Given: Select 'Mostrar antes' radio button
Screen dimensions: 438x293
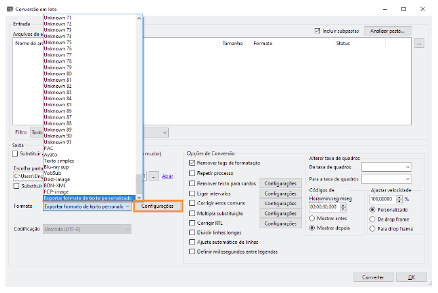Looking at the screenshot, I should coord(313,218).
